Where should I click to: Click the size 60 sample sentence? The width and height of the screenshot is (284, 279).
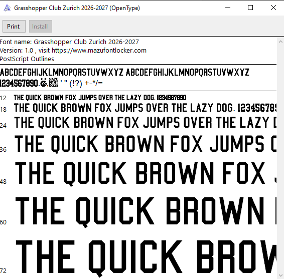coord(146,212)
